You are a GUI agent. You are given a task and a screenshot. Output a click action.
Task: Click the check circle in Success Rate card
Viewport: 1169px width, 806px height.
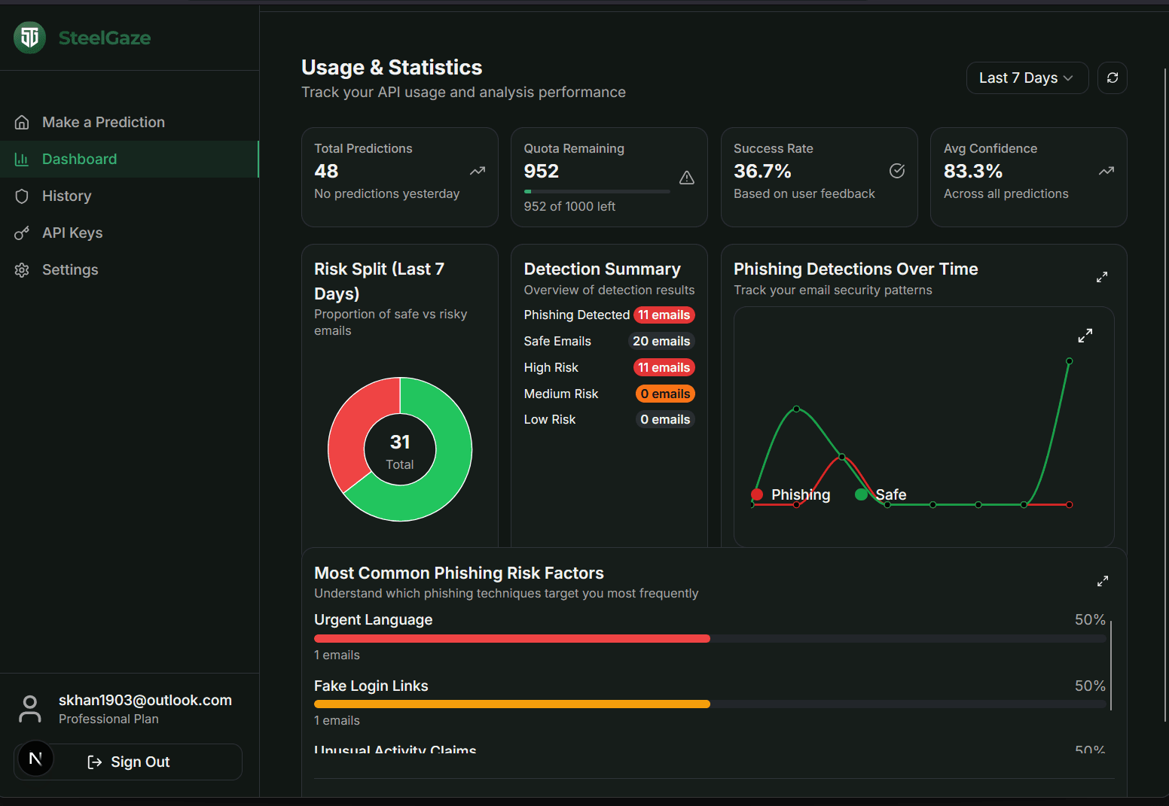point(897,171)
